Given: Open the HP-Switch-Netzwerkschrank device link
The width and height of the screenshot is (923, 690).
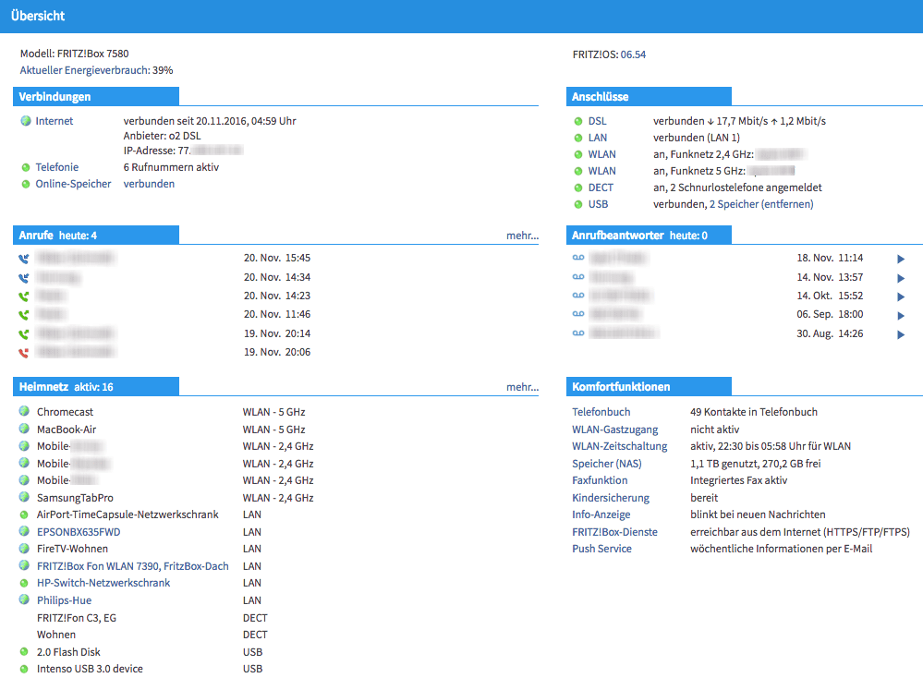Looking at the screenshot, I should tap(103, 583).
